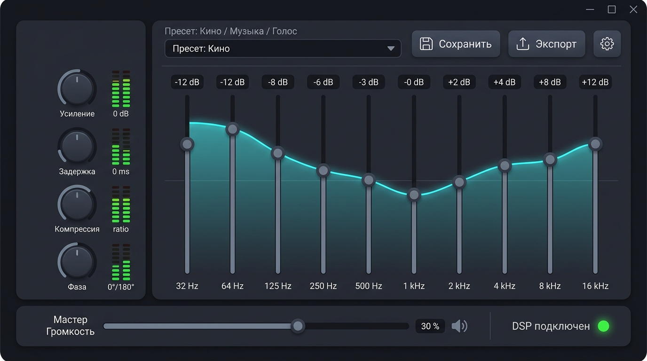This screenshot has height=361, width=647.
Task: Click the 32 Hz band slider handle
Action: pos(187,144)
